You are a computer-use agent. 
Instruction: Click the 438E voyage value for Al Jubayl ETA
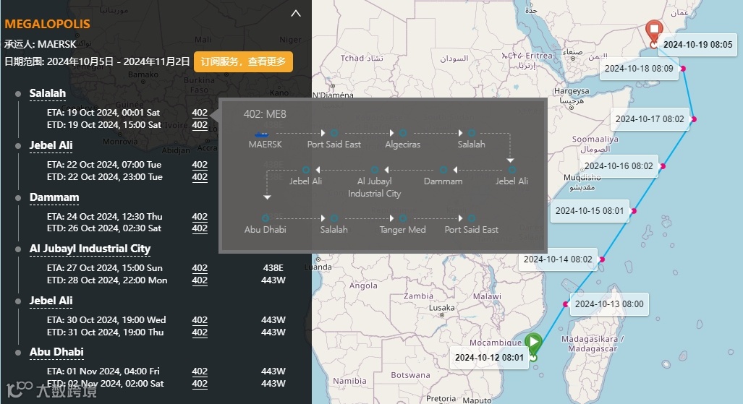click(x=273, y=268)
